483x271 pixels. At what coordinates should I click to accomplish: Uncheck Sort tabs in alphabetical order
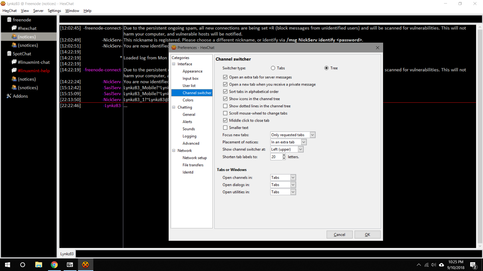tap(225, 92)
